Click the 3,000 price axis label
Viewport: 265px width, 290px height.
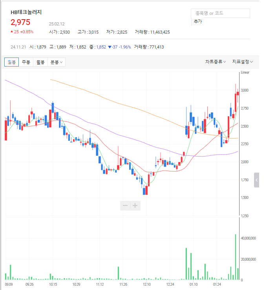point(245,90)
